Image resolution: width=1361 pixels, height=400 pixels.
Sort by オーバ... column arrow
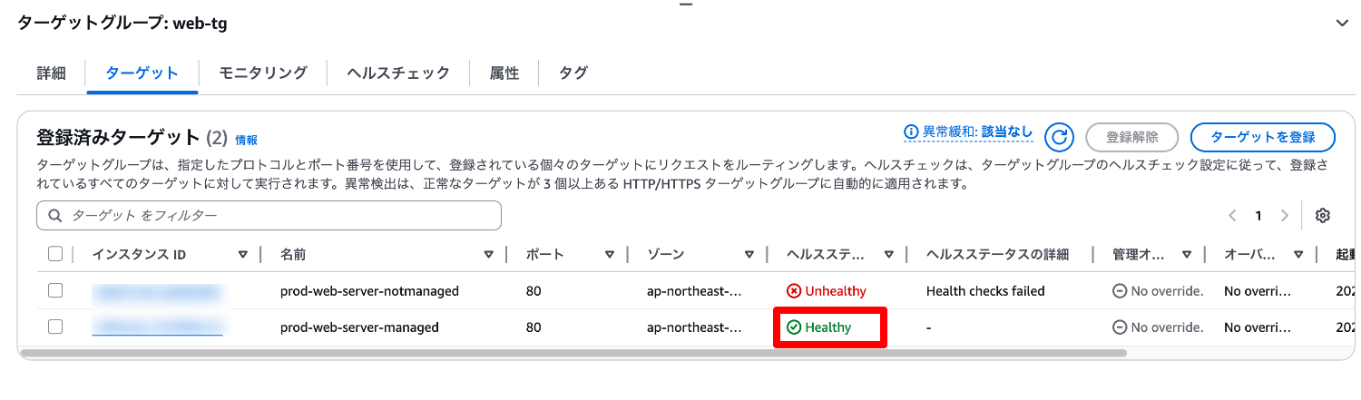pyautogui.click(x=1299, y=255)
